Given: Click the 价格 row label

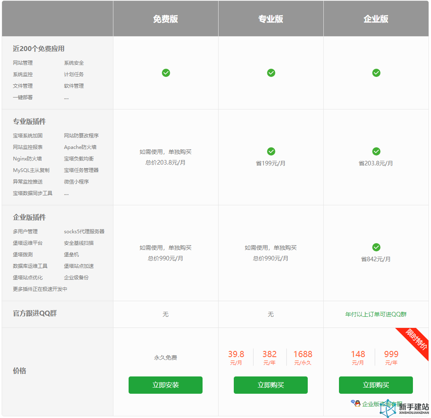Looking at the screenshot, I should 19,371.
